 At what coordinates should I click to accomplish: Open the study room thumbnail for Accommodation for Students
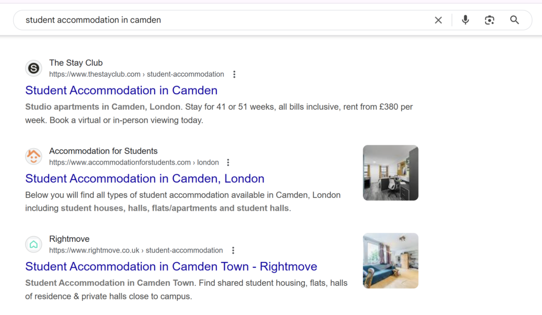coord(391,173)
